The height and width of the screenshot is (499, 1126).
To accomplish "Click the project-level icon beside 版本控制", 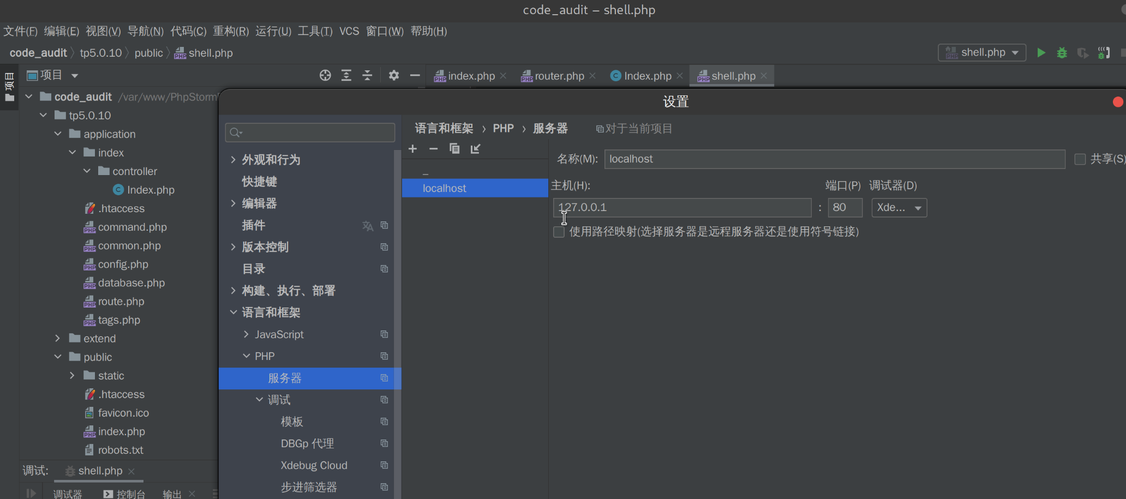I will pyautogui.click(x=384, y=247).
